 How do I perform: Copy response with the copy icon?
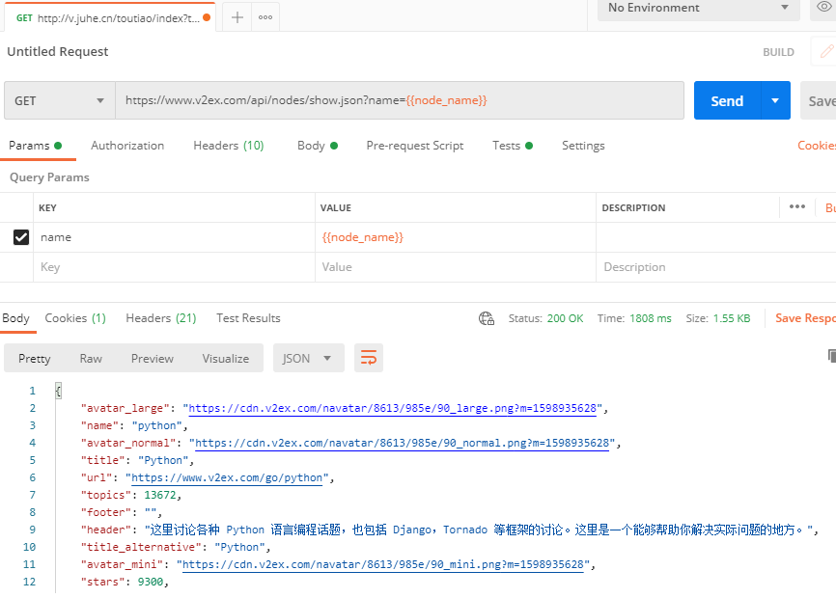pyautogui.click(x=832, y=356)
